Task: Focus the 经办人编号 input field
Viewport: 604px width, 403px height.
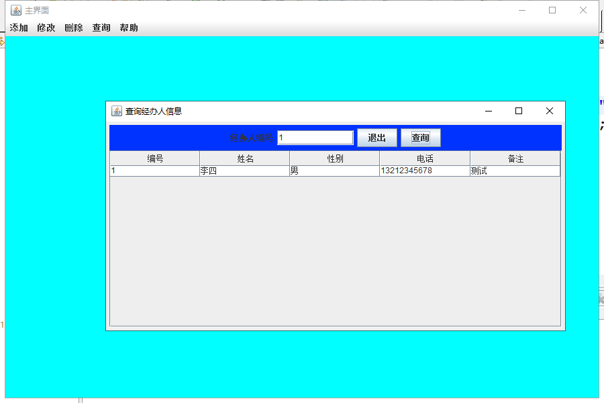Action: pos(315,138)
